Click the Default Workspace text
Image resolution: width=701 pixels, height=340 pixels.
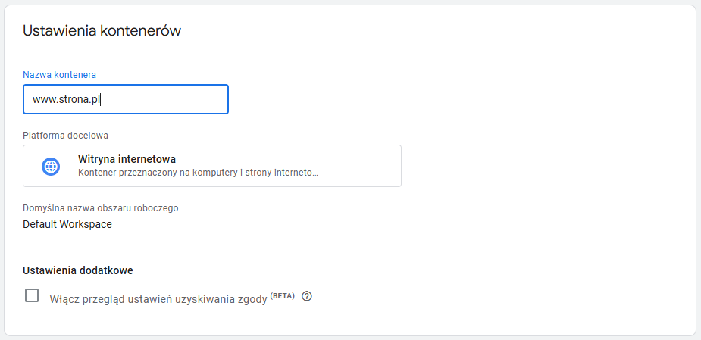pos(67,224)
